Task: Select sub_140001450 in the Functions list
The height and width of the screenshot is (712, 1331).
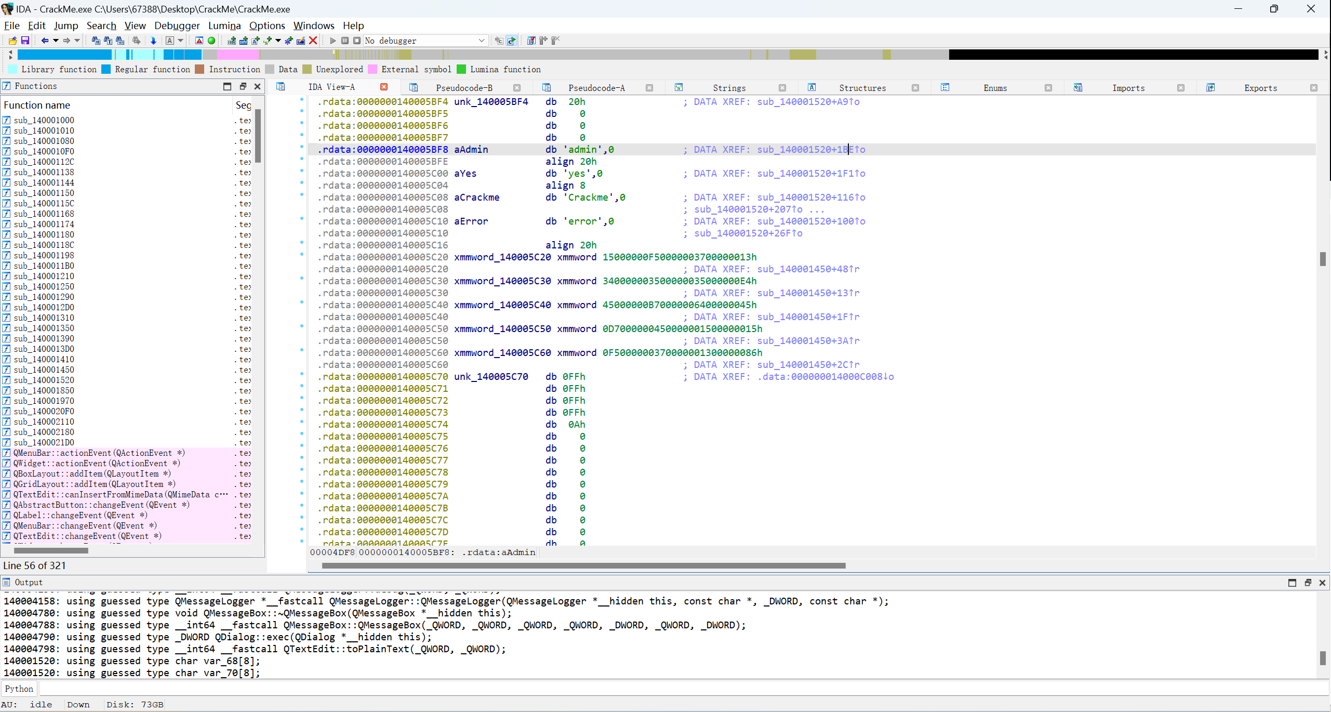Action: [44, 370]
